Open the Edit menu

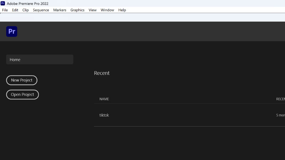[x=15, y=10]
